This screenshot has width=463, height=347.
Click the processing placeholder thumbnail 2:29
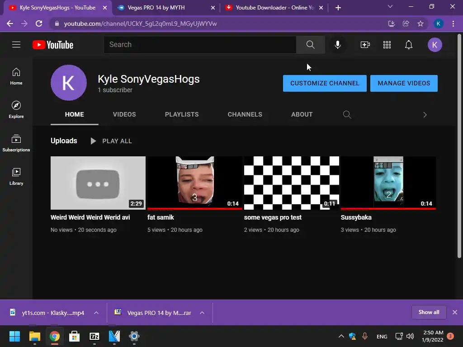[98, 183]
